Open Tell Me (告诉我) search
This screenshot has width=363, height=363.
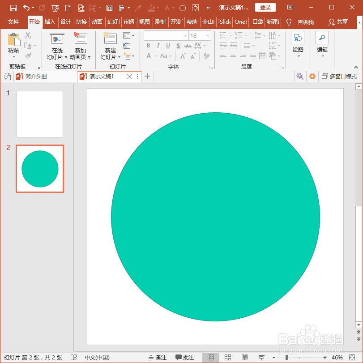300,22
